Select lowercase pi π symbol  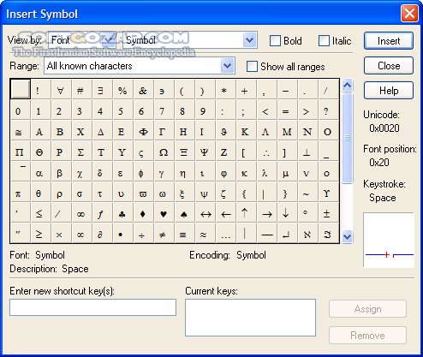[21, 192]
